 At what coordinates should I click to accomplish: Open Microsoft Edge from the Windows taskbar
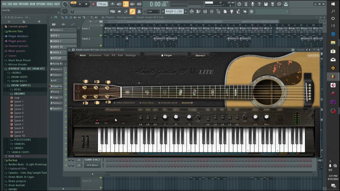[x=333, y=34]
